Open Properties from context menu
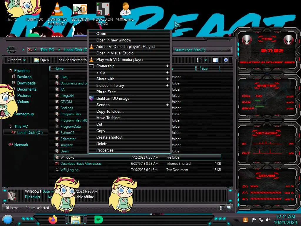Viewport: 301px width, 226px height. click(x=130, y=150)
